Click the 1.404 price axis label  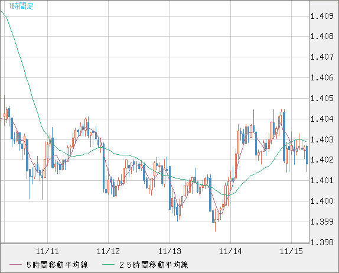pos(322,119)
